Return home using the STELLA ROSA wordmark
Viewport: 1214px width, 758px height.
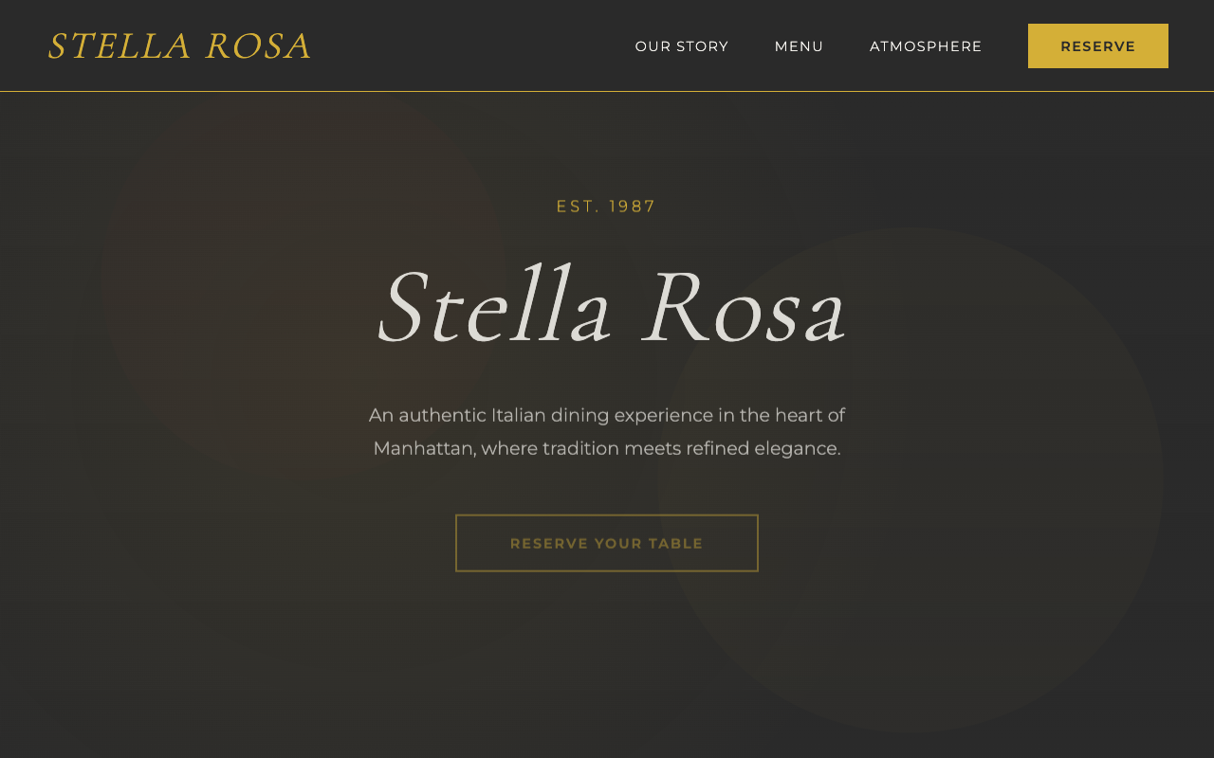(178, 45)
